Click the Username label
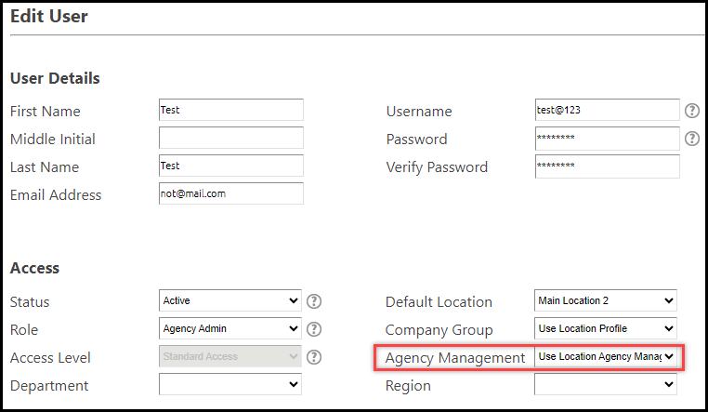This screenshot has width=708, height=412. tap(419, 111)
